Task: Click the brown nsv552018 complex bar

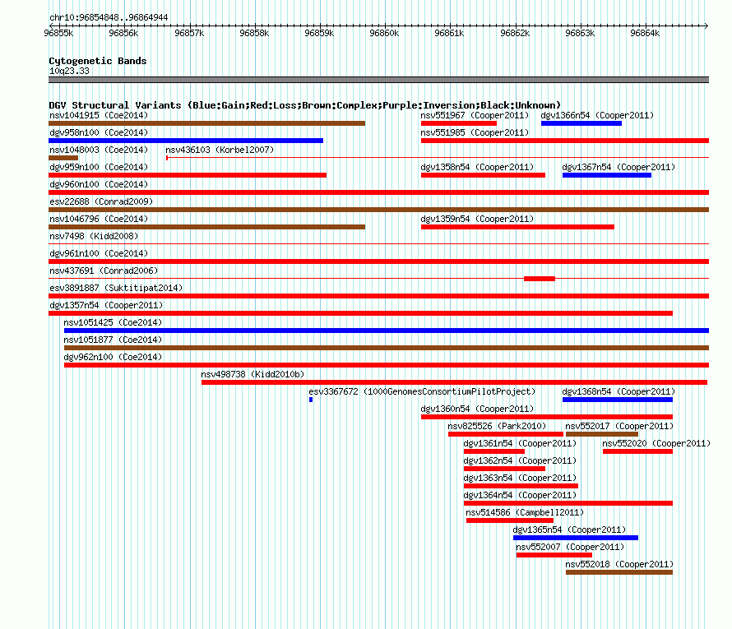Action: pos(619,572)
